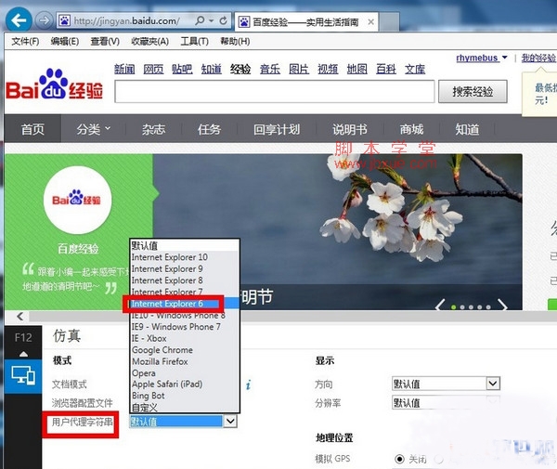
Task: Open the 用户代理字符串 dropdown arrow
Action: click(x=230, y=422)
